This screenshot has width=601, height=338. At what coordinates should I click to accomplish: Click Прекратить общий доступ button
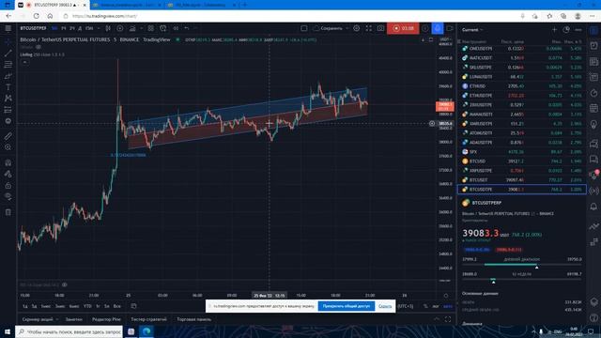click(347, 306)
